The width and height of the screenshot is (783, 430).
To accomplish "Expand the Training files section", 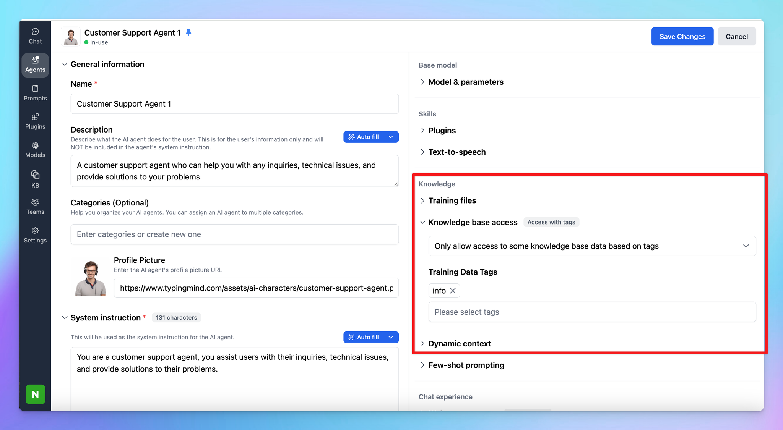I will click(452, 200).
